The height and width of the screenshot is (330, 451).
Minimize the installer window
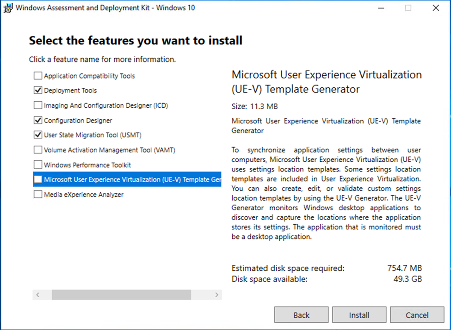(x=380, y=8)
